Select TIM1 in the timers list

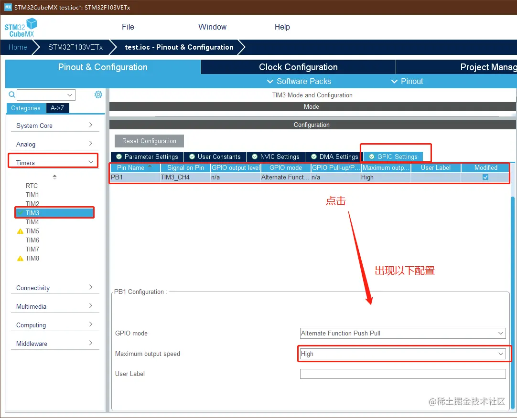[32, 195]
